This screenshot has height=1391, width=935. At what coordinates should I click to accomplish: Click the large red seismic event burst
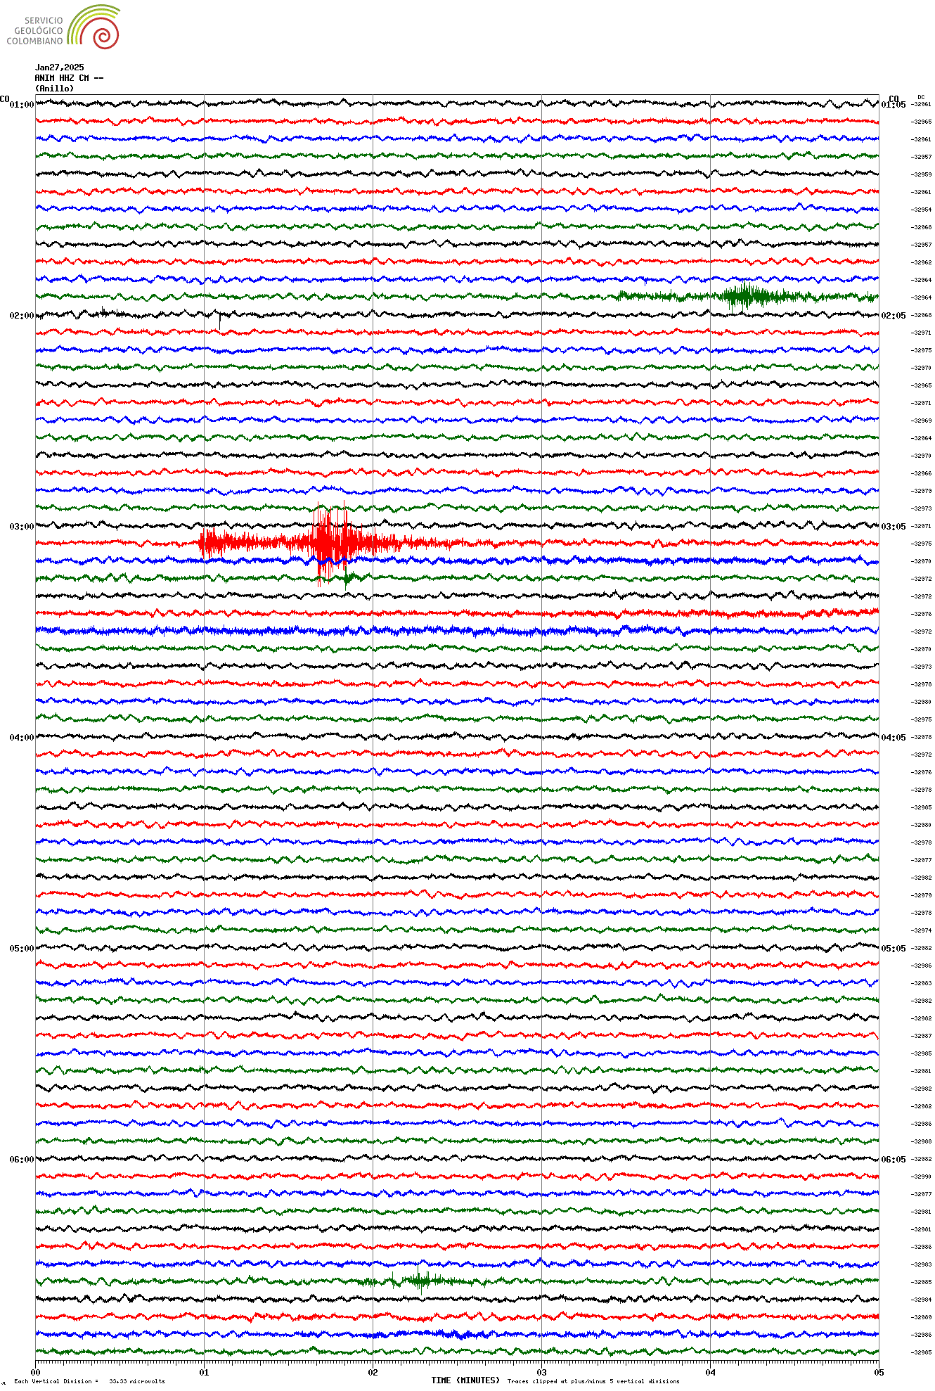323,543
